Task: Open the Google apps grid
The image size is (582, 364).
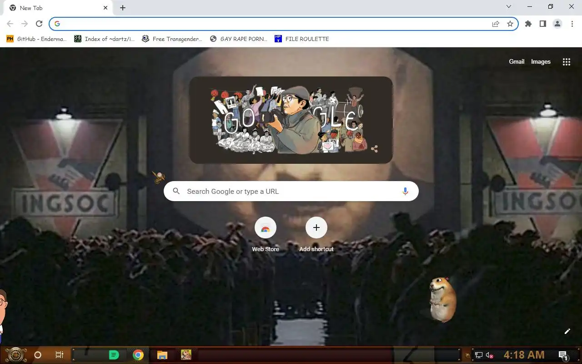Action: [x=567, y=62]
